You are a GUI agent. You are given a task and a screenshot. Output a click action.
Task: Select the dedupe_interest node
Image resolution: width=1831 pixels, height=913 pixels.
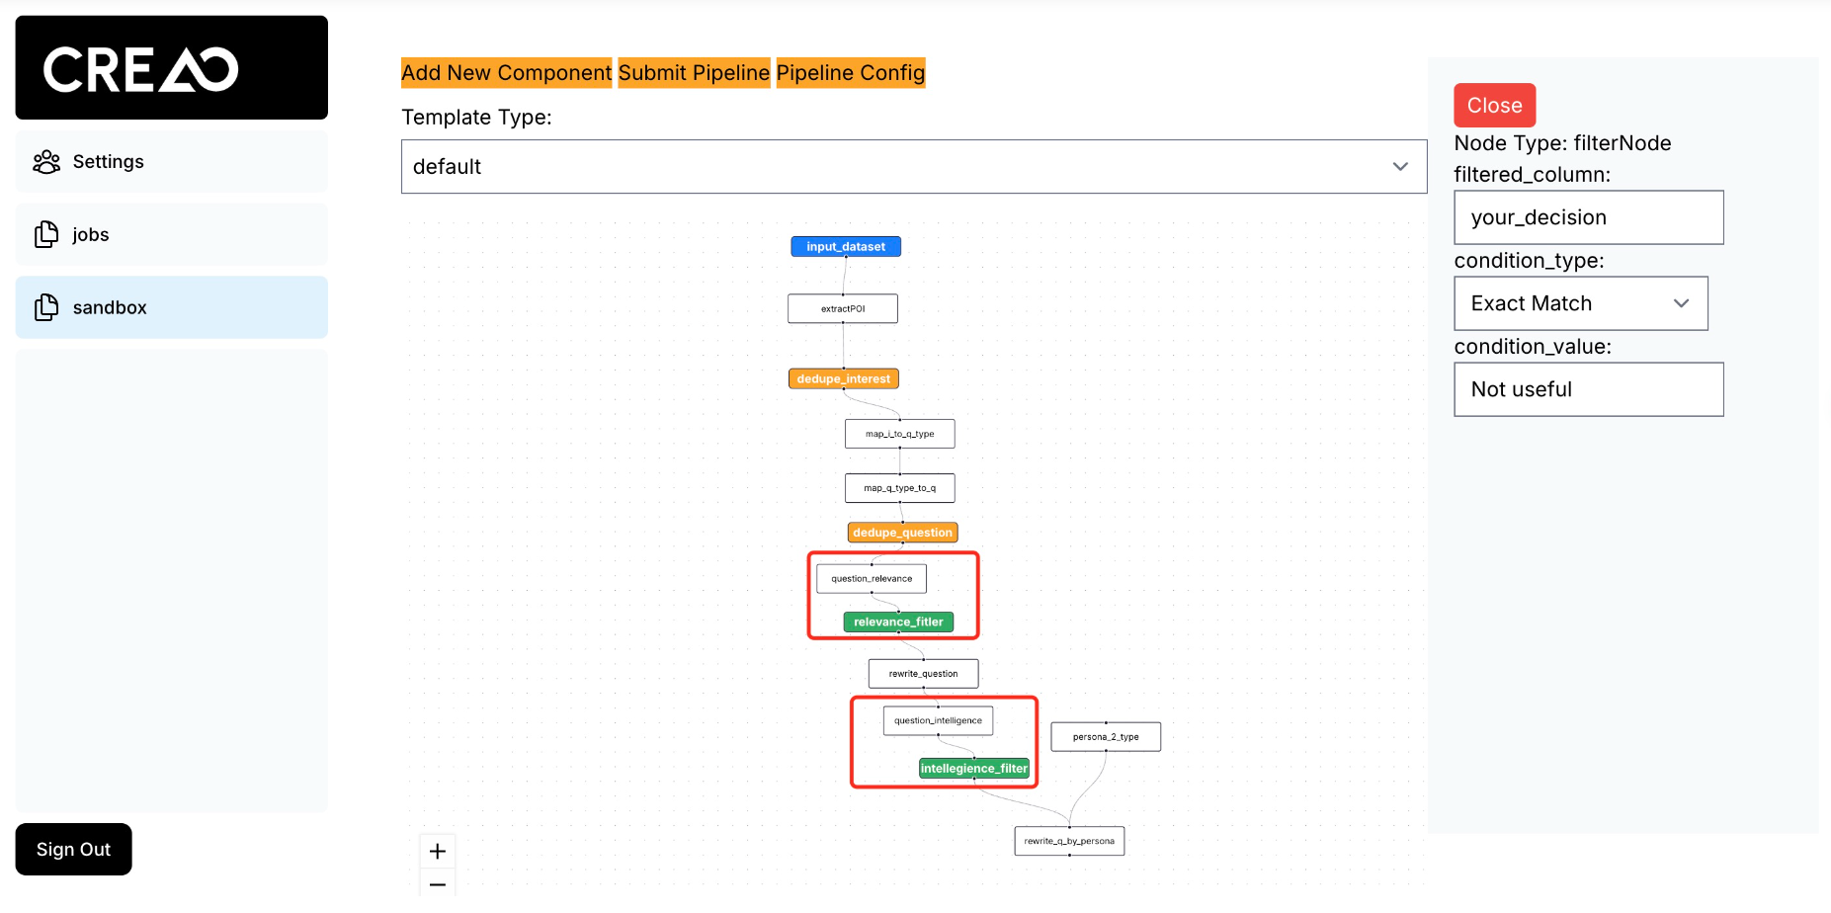[x=844, y=379]
